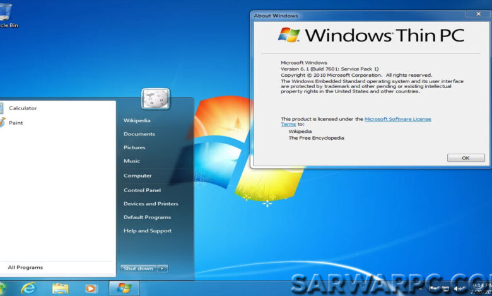
Task: Click 'The Free Encyclopedia' licensee text
Action: pyautogui.click(x=316, y=138)
